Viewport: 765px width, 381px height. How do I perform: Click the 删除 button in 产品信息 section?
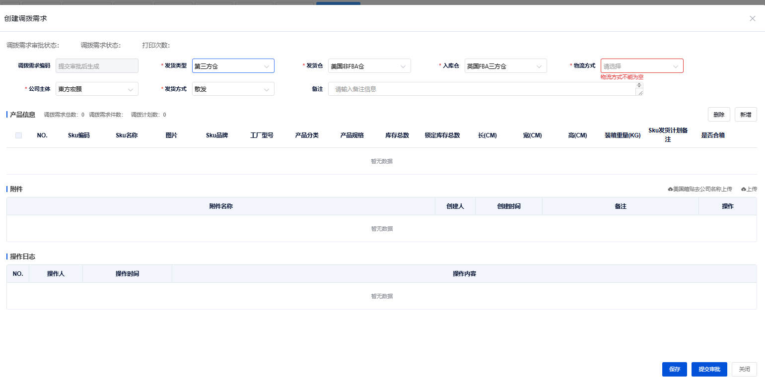719,114
